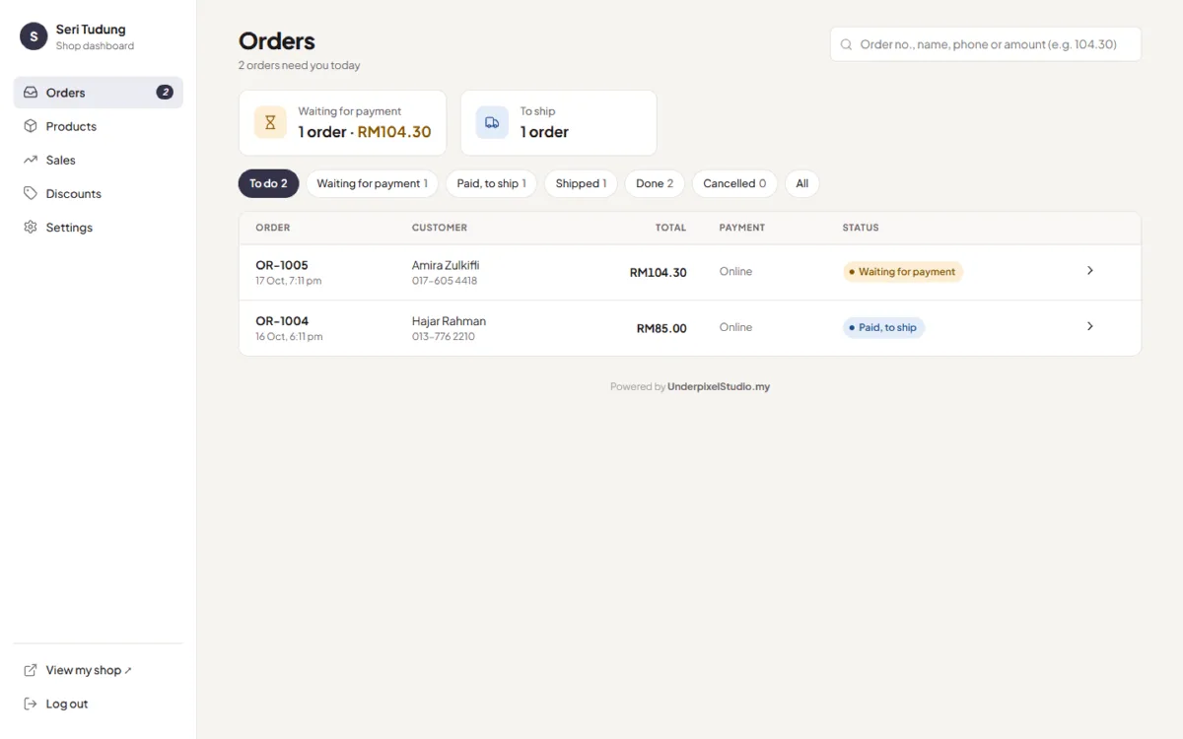Open Discounts in the sidebar
Screen dimensions: 1183x739
point(99,193)
